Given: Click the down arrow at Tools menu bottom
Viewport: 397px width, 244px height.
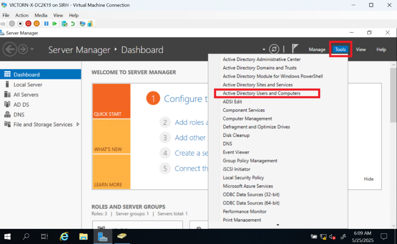Looking at the screenshot, I should coord(278,225).
